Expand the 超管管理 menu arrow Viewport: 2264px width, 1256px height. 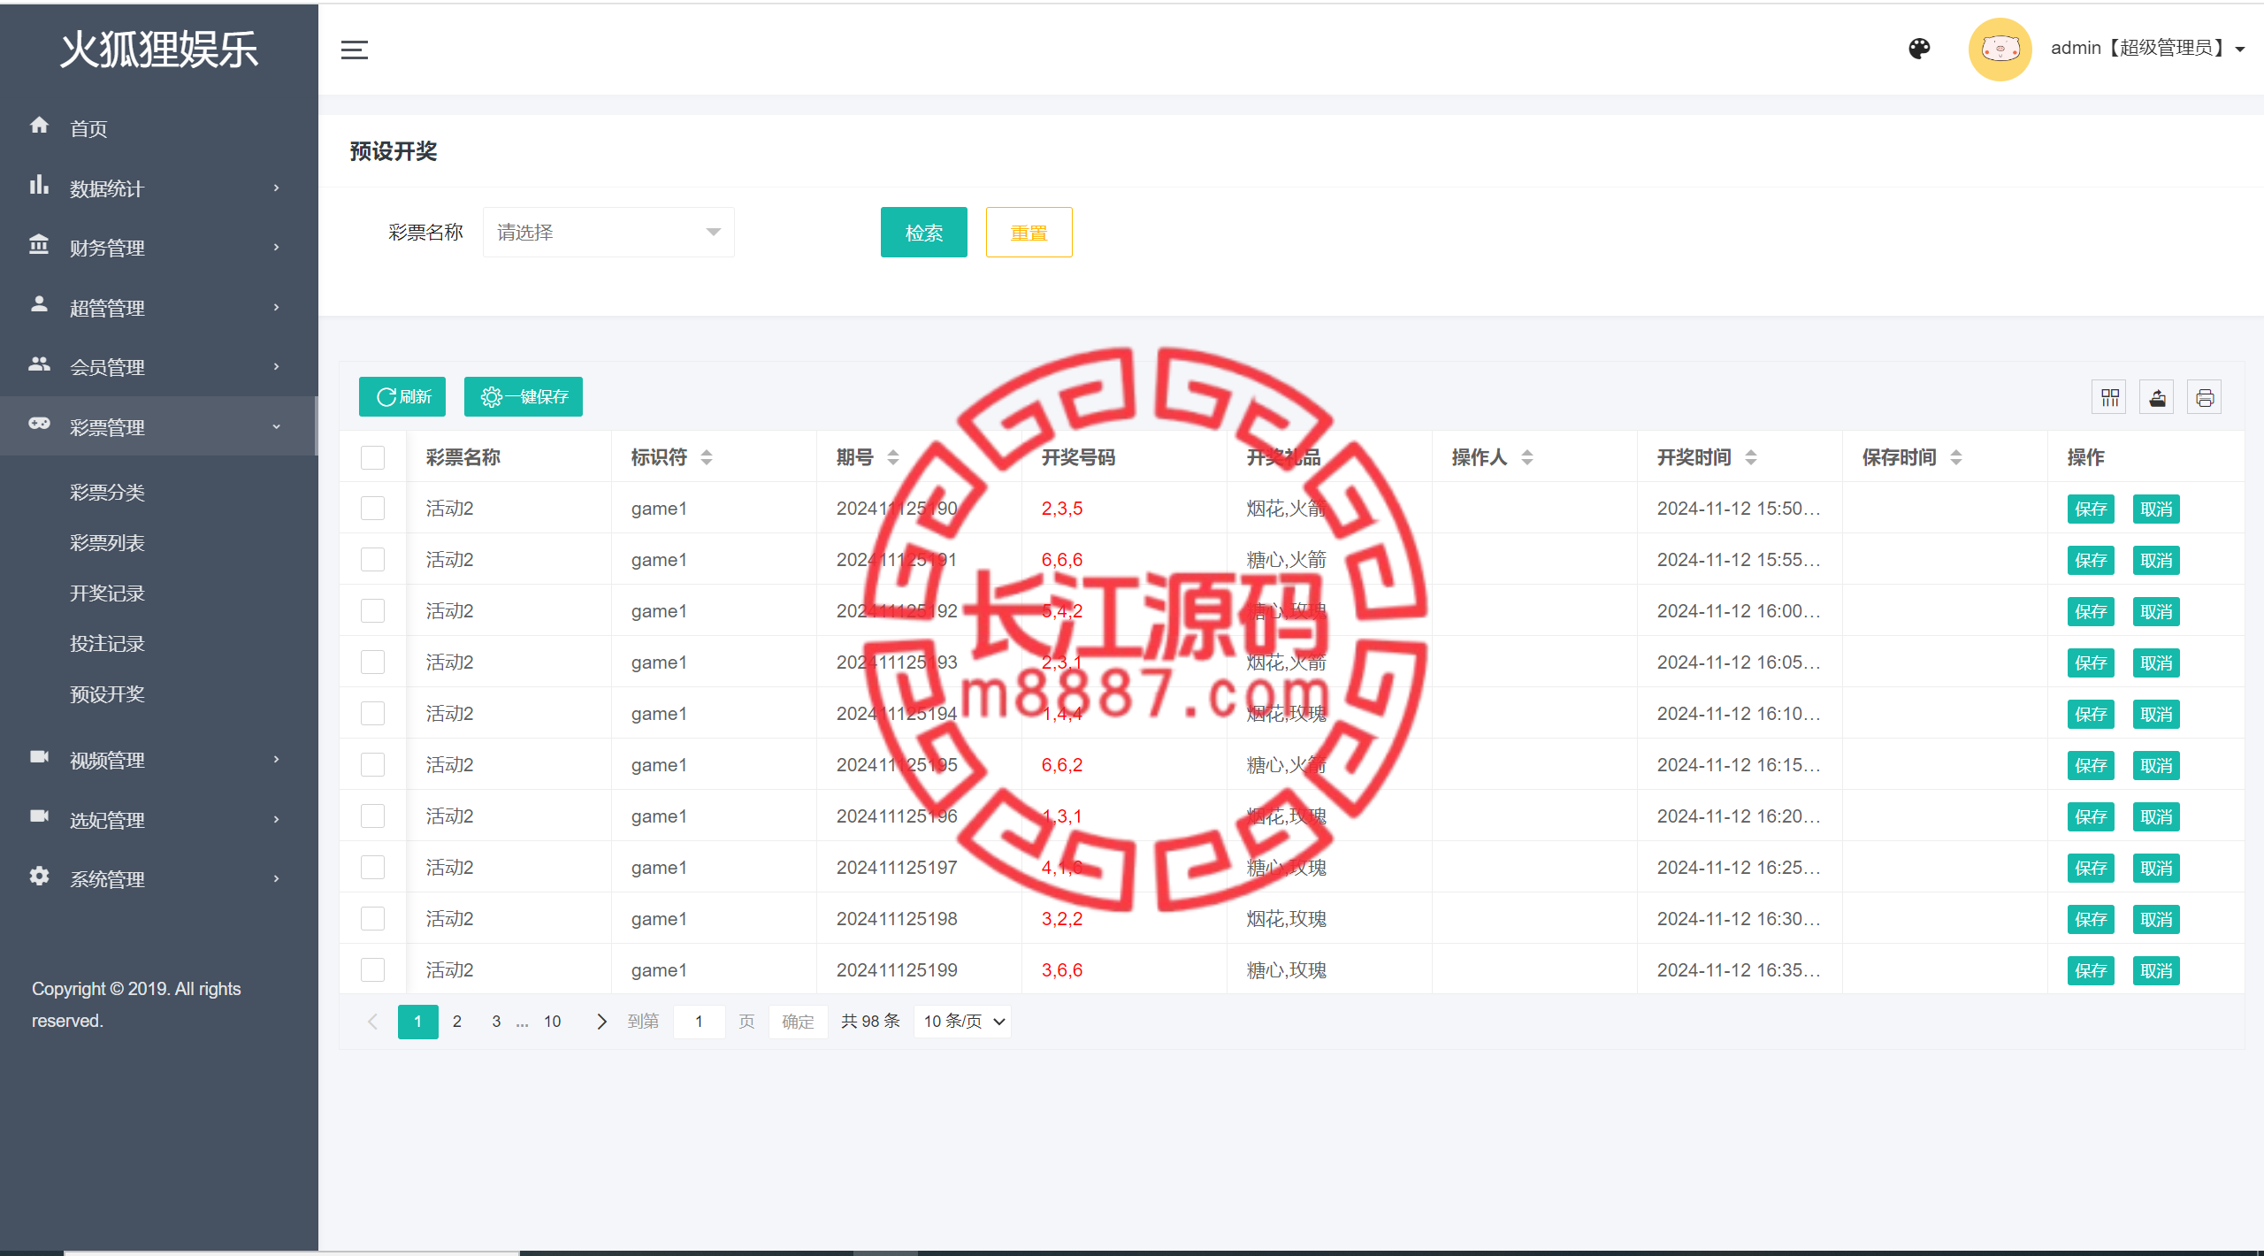(276, 308)
